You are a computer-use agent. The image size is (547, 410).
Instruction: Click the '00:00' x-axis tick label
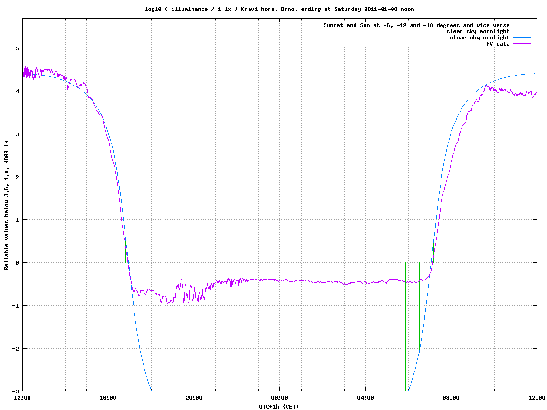(280, 398)
